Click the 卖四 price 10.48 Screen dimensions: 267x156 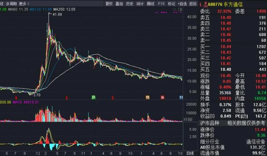click(x=226, y=23)
